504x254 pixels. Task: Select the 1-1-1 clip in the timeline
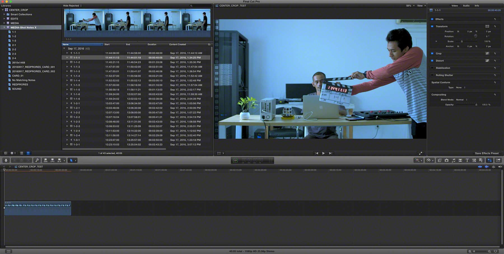tap(38, 208)
